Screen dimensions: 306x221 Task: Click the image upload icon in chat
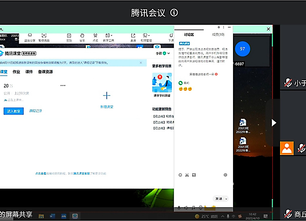click(x=194, y=175)
